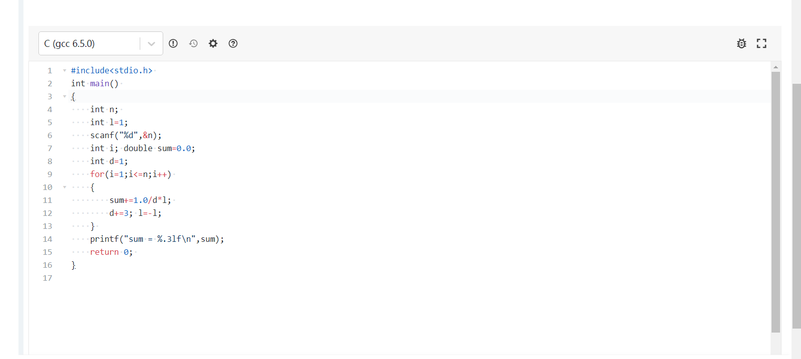Click the editor vertical scrollbar thumb
The image size is (801, 359).
click(776, 199)
